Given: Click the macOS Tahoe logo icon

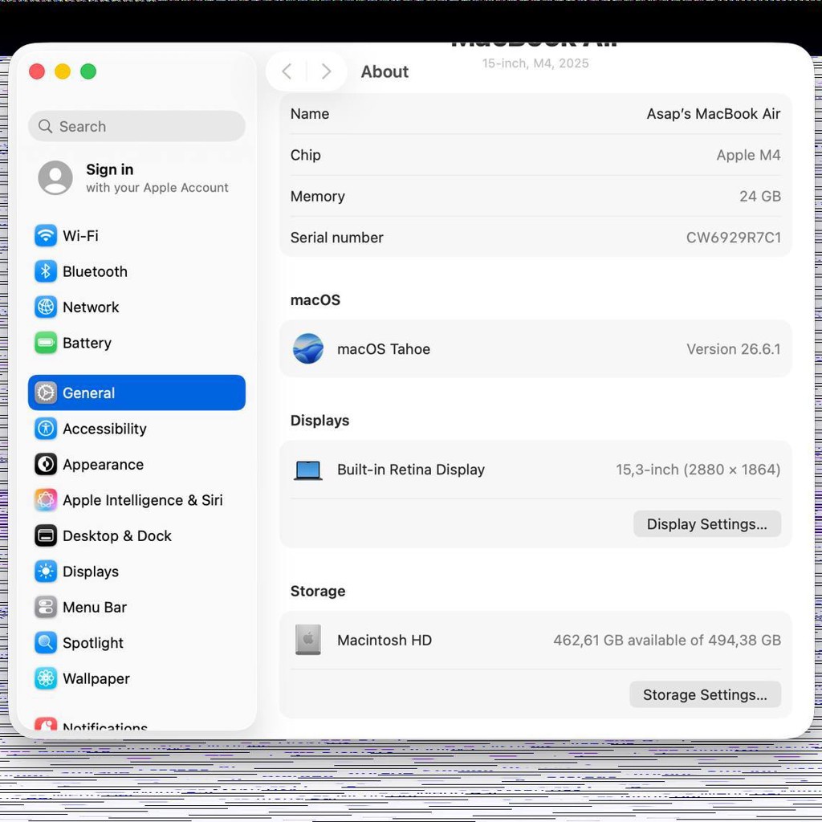Looking at the screenshot, I should [x=307, y=348].
